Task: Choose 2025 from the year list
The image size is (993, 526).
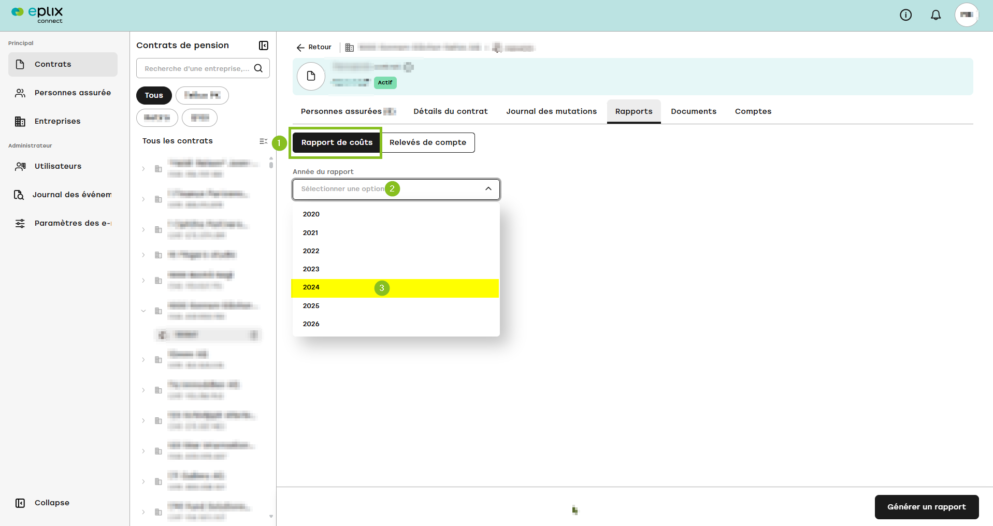Action: click(x=396, y=306)
